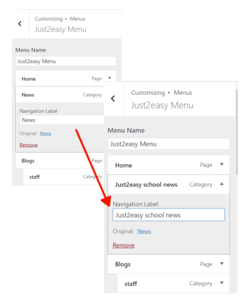The image size is (250, 301).
Task: Click the back arrow in the left panel
Action: pos(20,24)
